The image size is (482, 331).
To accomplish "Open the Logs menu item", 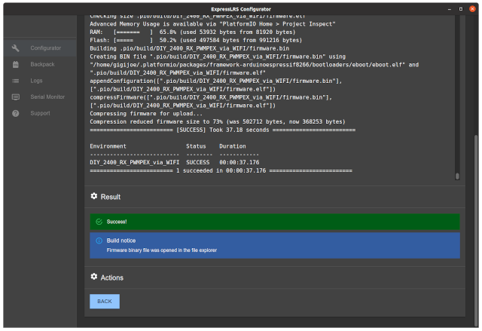I will (x=40, y=81).
